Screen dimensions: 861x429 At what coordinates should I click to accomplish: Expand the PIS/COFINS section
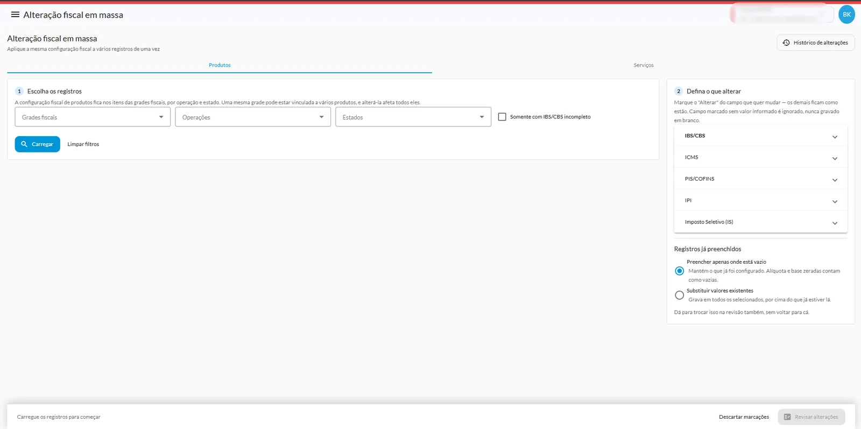tap(761, 179)
